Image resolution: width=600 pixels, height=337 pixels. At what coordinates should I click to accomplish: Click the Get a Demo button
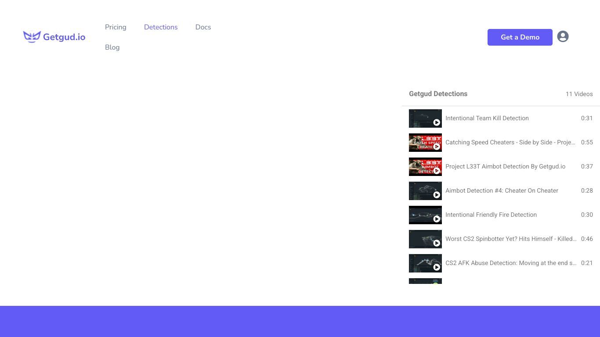click(x=520, y=37)
